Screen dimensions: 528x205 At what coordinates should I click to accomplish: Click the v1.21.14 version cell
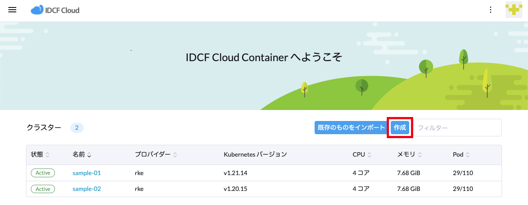235,173
